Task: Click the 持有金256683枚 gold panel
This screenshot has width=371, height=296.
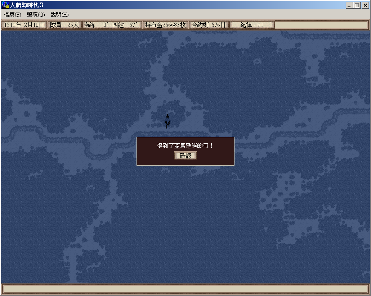Action: point(165,25)
